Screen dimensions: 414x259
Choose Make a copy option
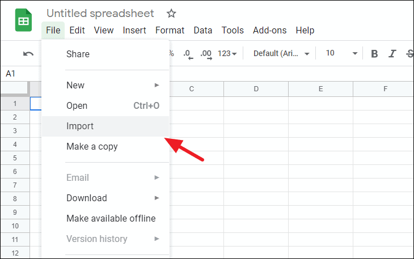[92, 146]
